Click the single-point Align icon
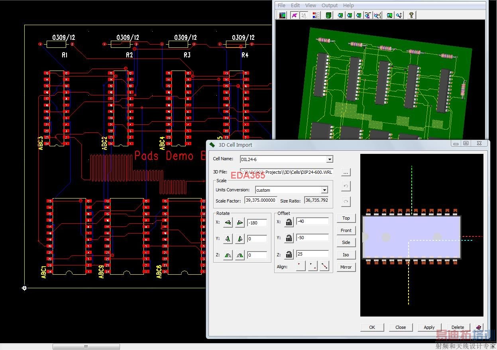The width and height of the screenshot is (497, 350). click(300, 266)
